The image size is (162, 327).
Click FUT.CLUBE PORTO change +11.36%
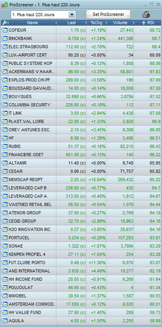(x=97, y=263)
